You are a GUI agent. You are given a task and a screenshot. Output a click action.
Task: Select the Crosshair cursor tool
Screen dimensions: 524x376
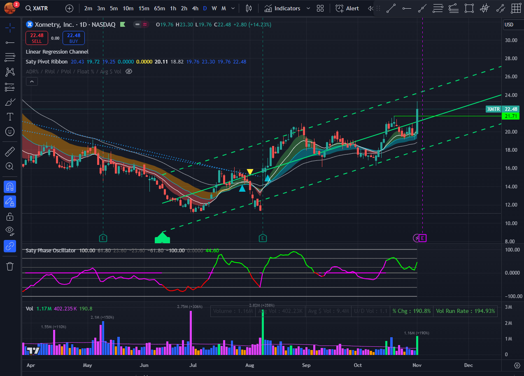click(9, 28)
